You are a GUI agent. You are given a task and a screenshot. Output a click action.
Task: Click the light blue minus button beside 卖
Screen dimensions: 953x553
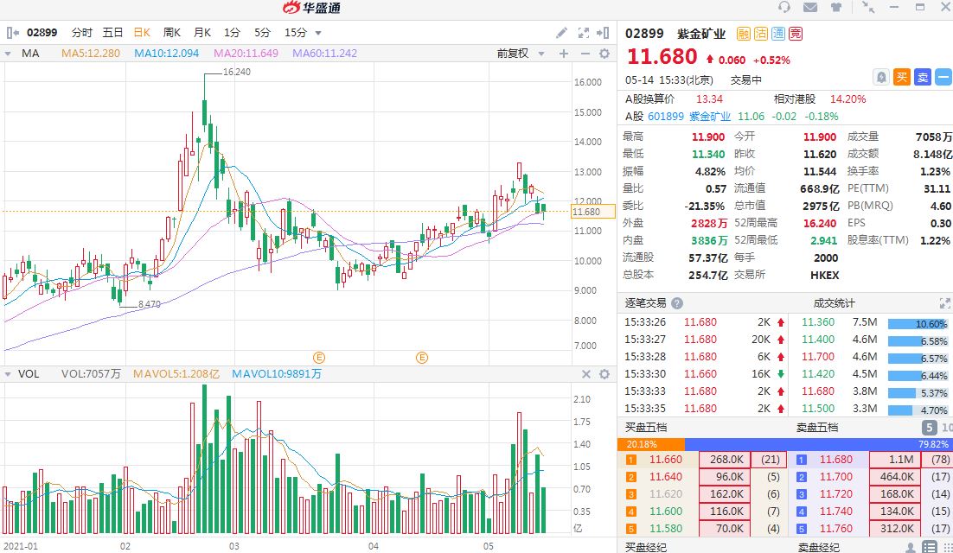943,77
